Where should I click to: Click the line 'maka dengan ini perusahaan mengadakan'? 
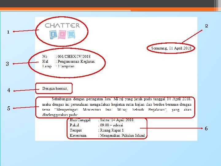(117, 105)
